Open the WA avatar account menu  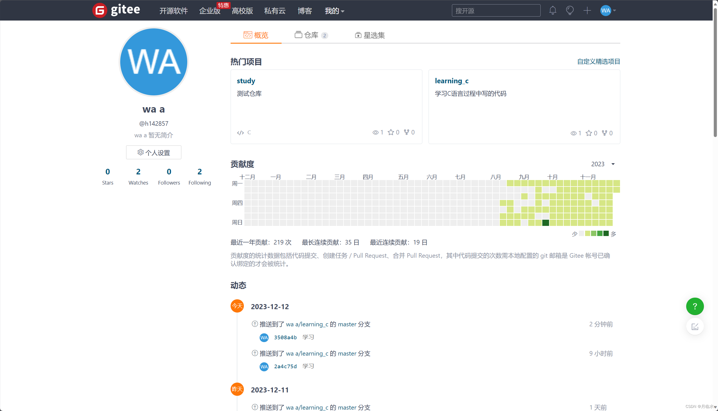[x=608, y=10]
